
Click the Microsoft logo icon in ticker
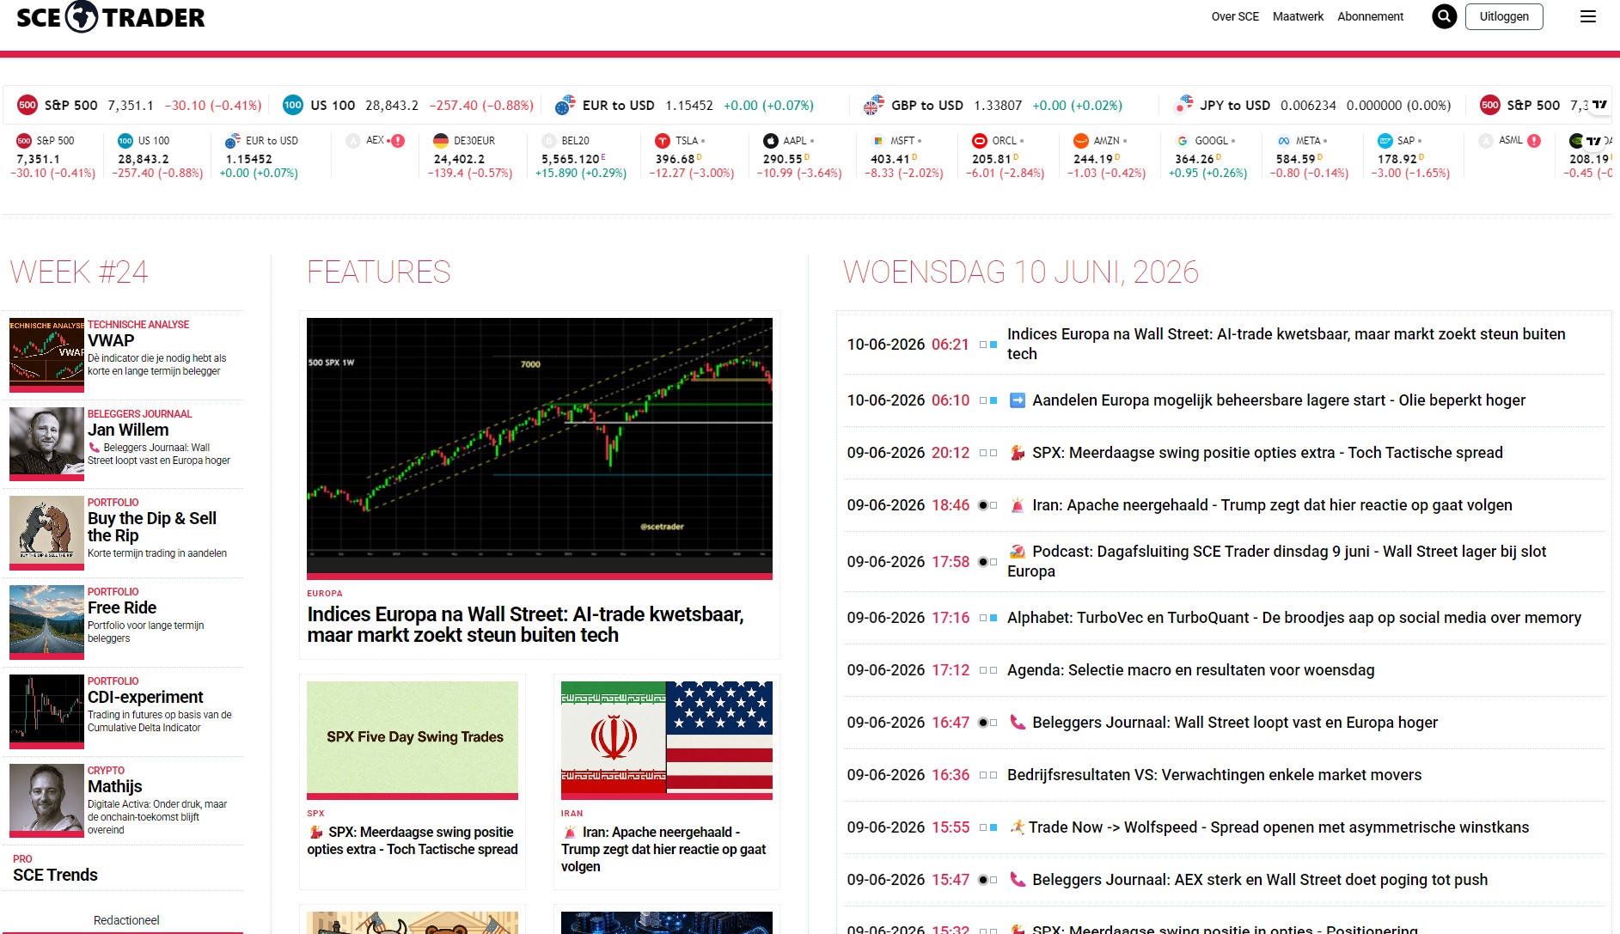click(877, 141)
